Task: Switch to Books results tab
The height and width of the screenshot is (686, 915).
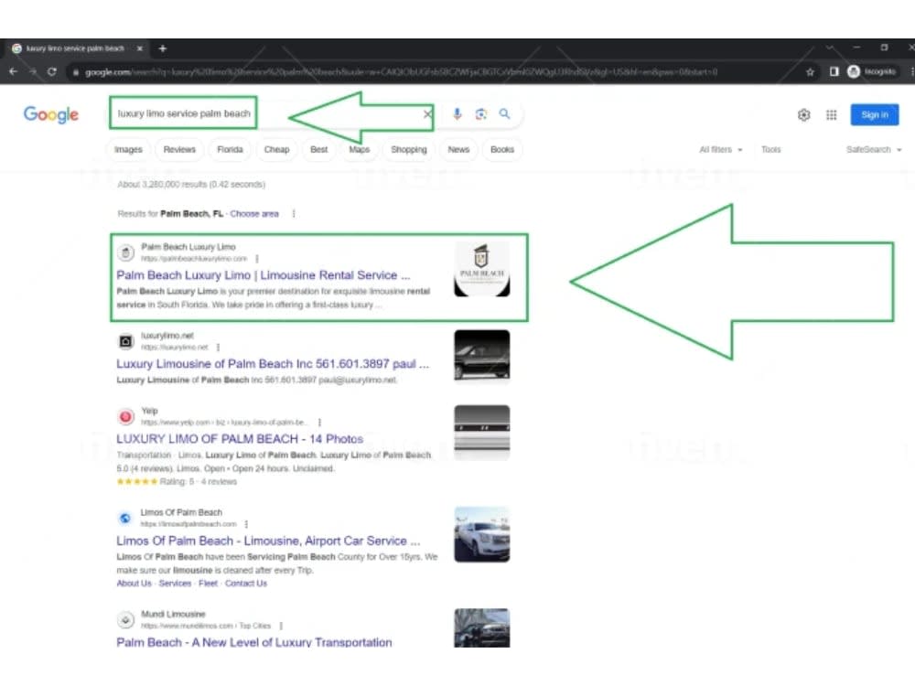Action: click(501, 149)
